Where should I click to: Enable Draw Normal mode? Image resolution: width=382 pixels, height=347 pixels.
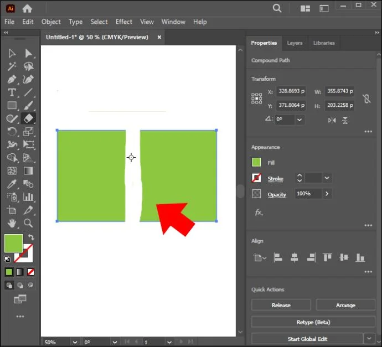tap(9, 285)
